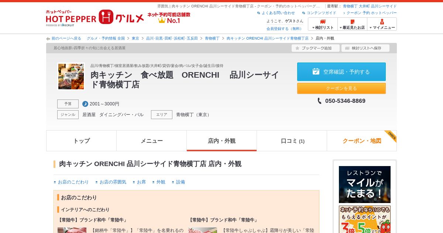Click phone number 050-5346-8869
The image size is (443, 233).
[x=345, y=101]
